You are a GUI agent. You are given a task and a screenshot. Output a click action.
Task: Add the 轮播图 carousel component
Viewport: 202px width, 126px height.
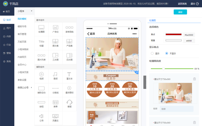point(41,29)
